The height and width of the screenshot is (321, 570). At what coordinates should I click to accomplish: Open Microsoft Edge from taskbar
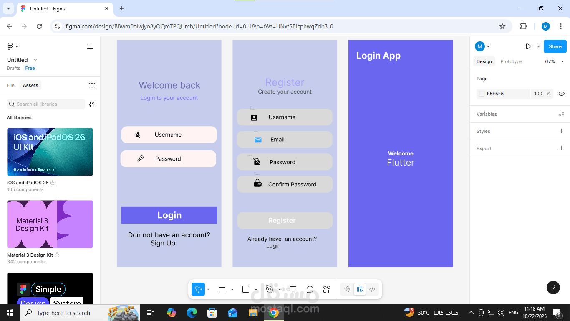pyautogui.click(x=192, y=313)
